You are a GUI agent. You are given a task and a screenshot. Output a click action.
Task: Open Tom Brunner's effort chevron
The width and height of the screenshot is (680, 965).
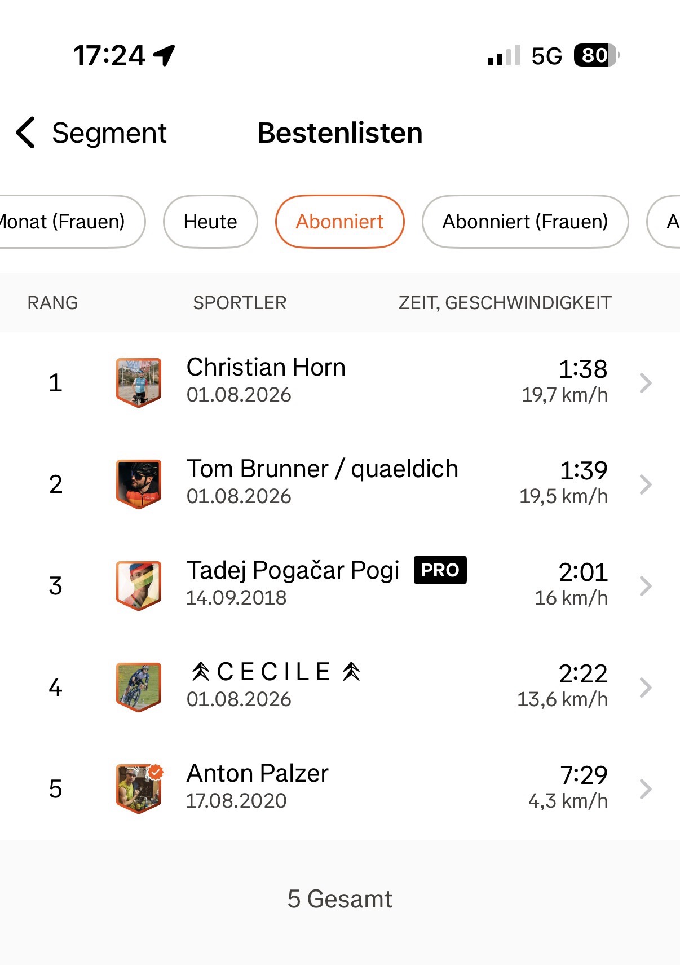[646, 484]
